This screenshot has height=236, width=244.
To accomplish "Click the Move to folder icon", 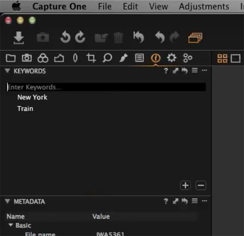I will [x=101, y=38].
